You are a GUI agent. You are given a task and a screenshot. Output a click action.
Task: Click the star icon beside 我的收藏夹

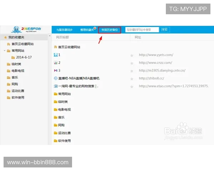tap(5, 37)
